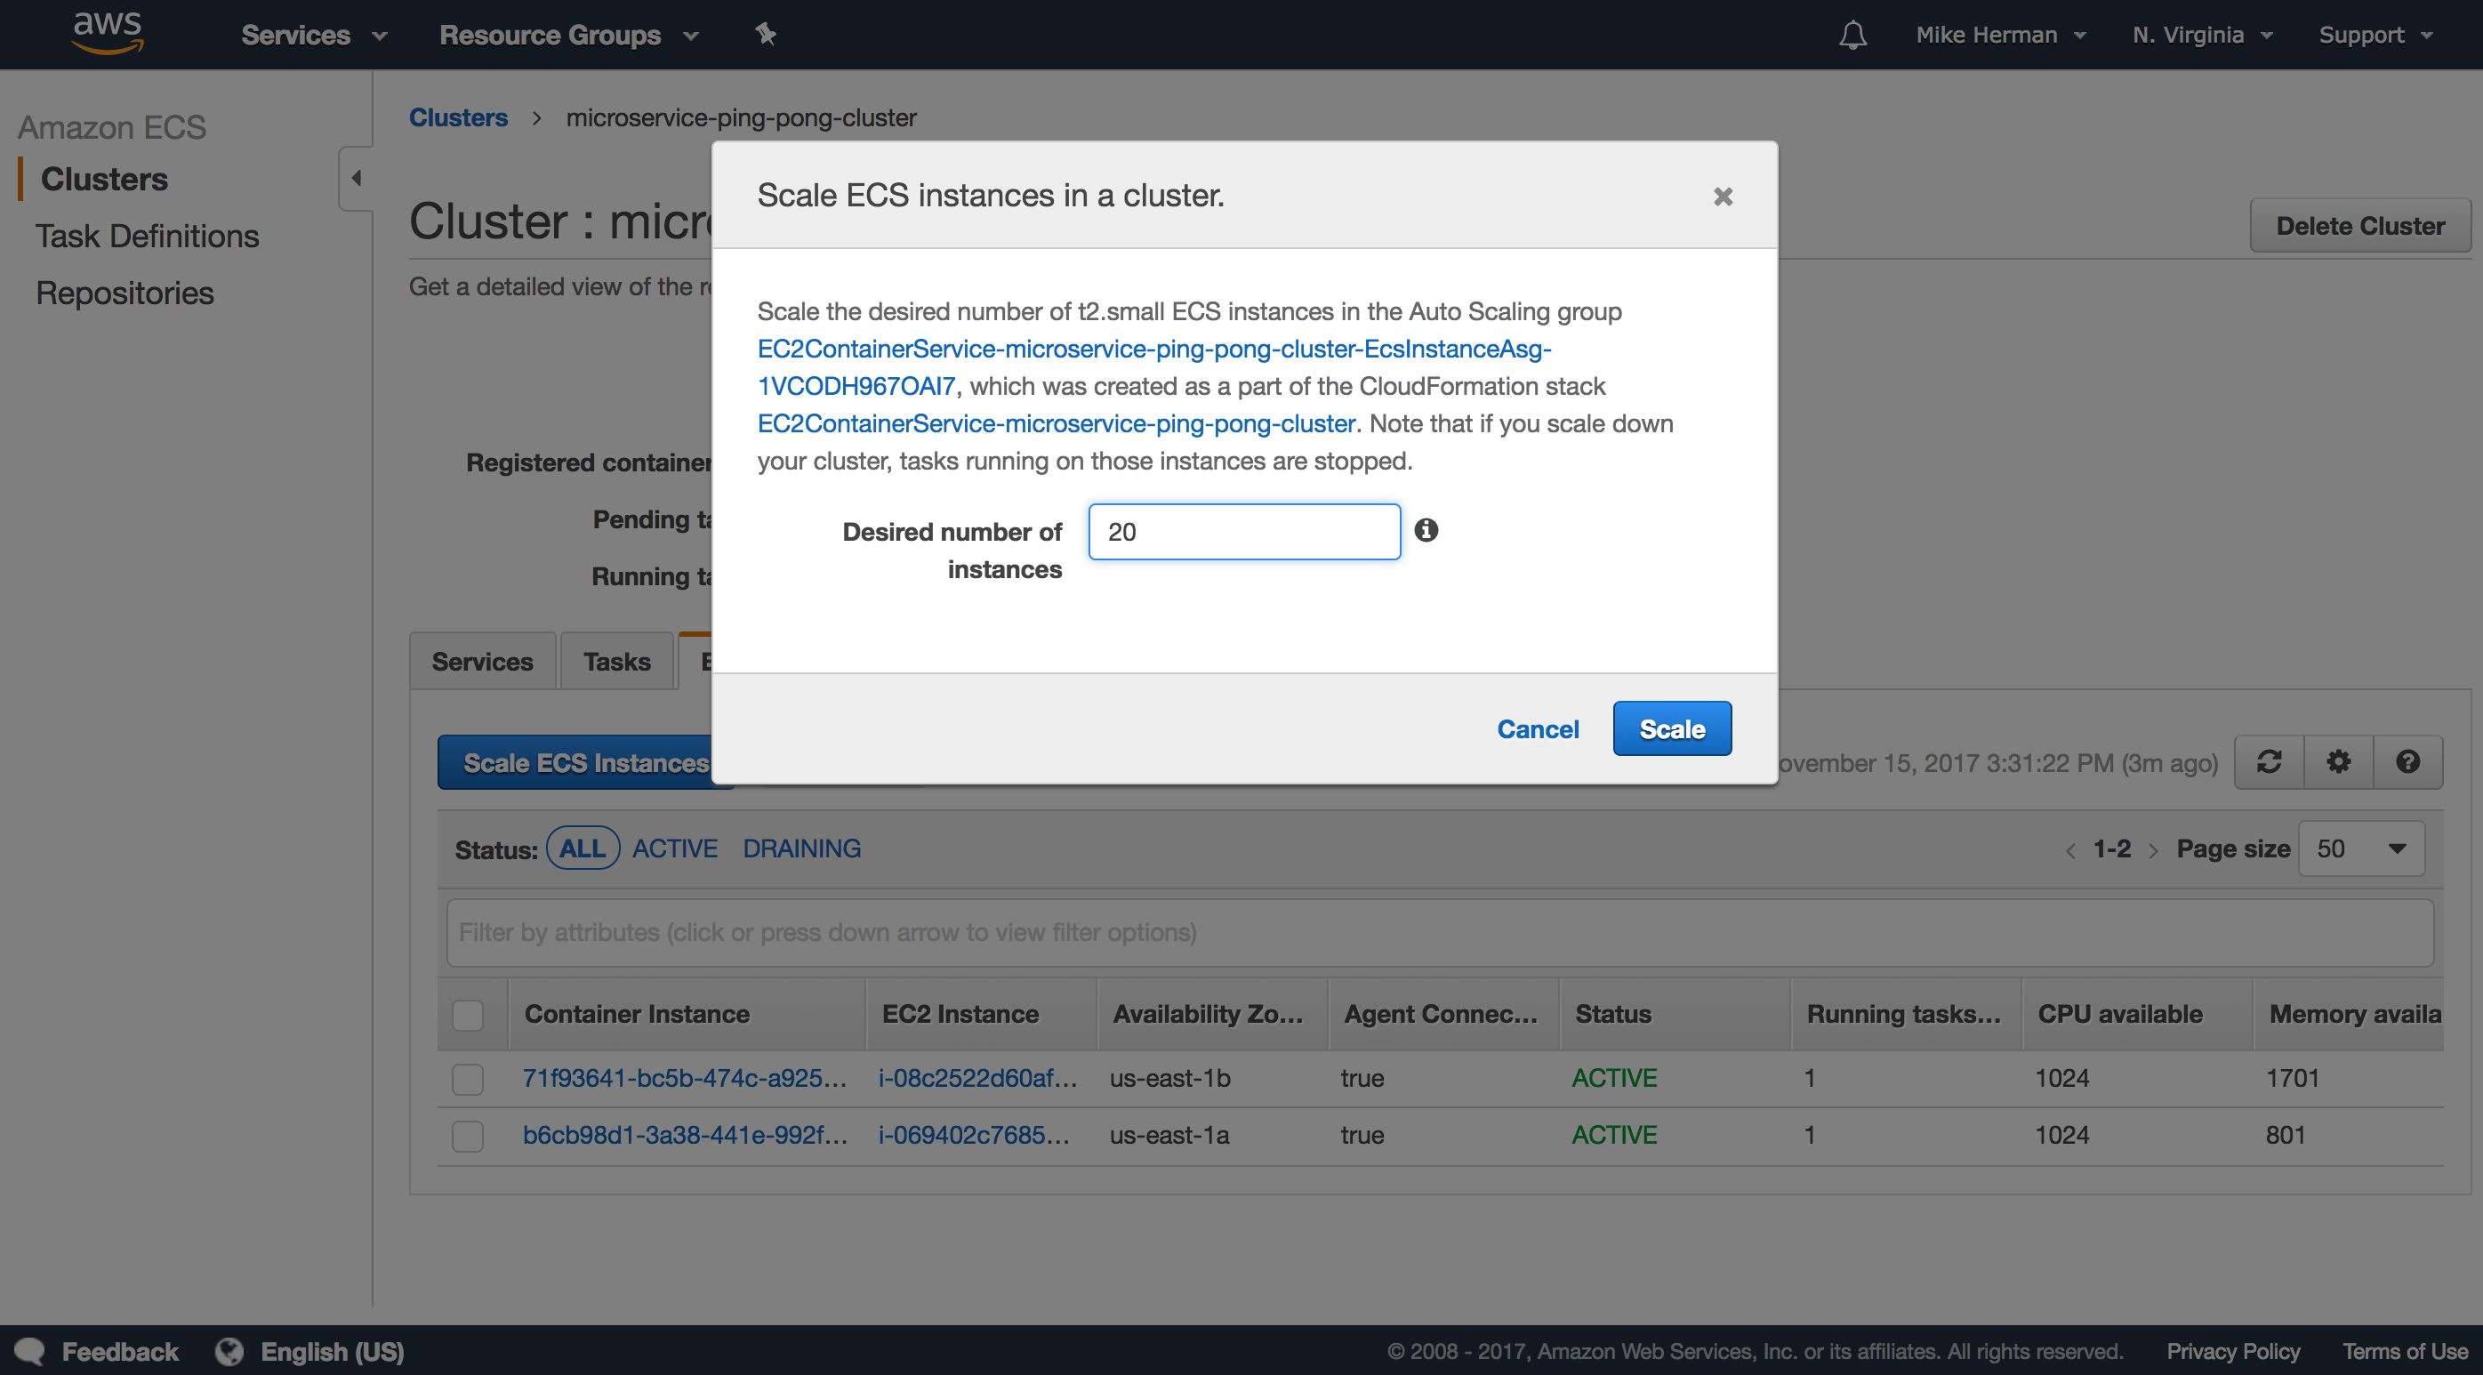The width and height of the screenshot is (2483, 1375).
Task: Collapse the left sidebar arrow
Action: [356, 179]
